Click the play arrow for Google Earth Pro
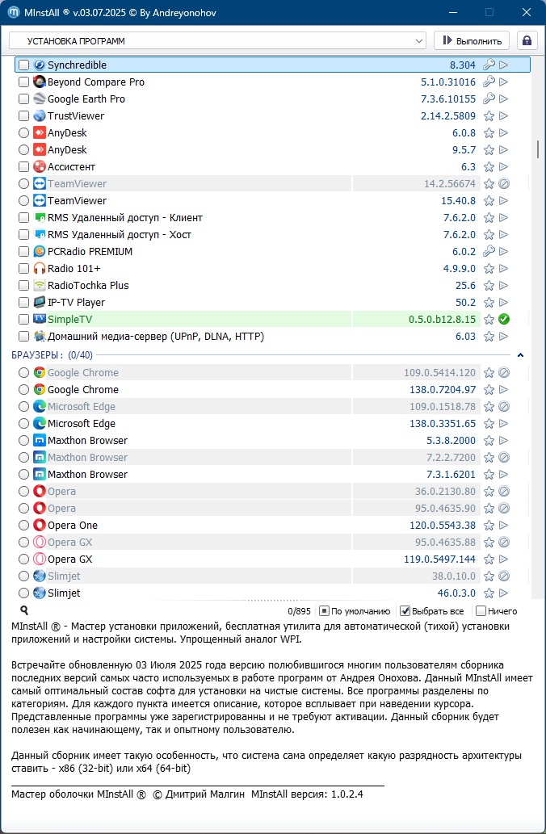Screen dimensions: 546x834 coord(504,99)
